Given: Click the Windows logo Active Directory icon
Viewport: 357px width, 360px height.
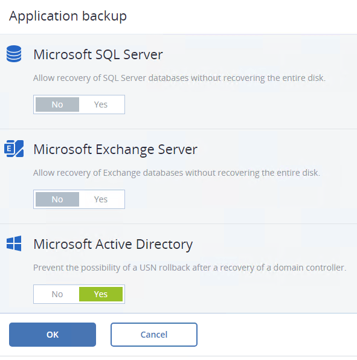Looking at the screenshot, I should [14, 243].
